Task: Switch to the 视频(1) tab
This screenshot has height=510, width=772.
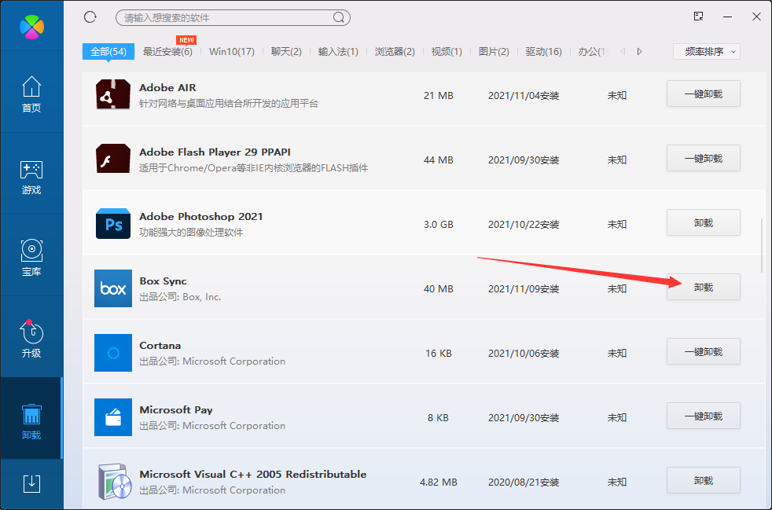Action: pos(447,52)
